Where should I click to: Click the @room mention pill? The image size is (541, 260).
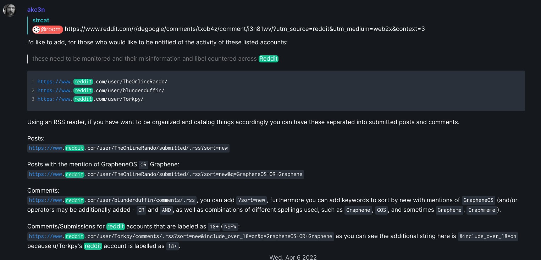(48, 29)
